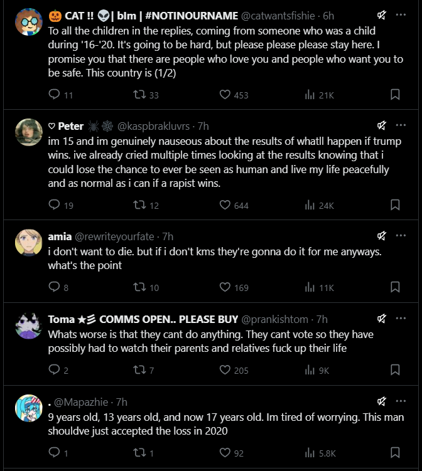
Task: Like amia's tweet with 169 likes
Action: [x=225, y=288]
